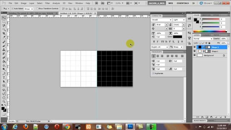Select the Blur tool

coord(4,65)
